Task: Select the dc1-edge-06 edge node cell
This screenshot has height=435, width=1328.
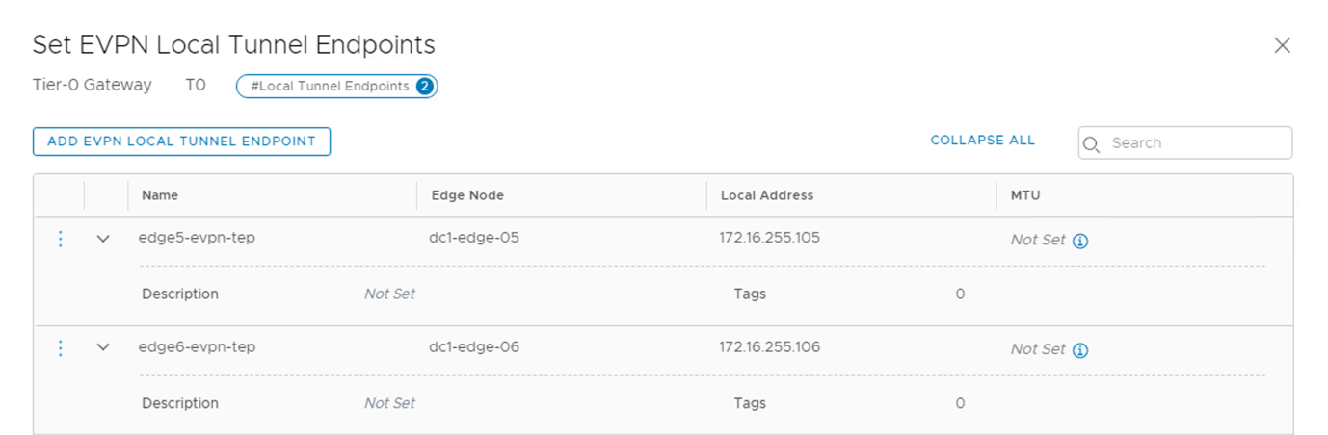Action: click(x=474, y=347)
